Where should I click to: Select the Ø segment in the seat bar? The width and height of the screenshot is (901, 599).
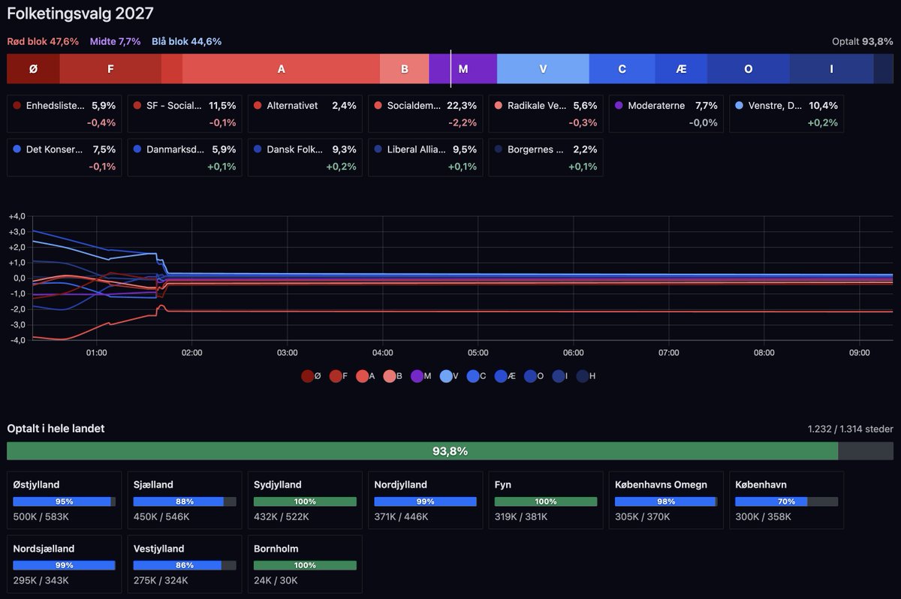point(33,68)
